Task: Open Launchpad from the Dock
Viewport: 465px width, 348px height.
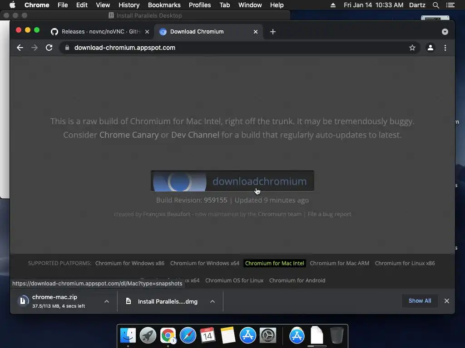Action: [x=148, y=335]
